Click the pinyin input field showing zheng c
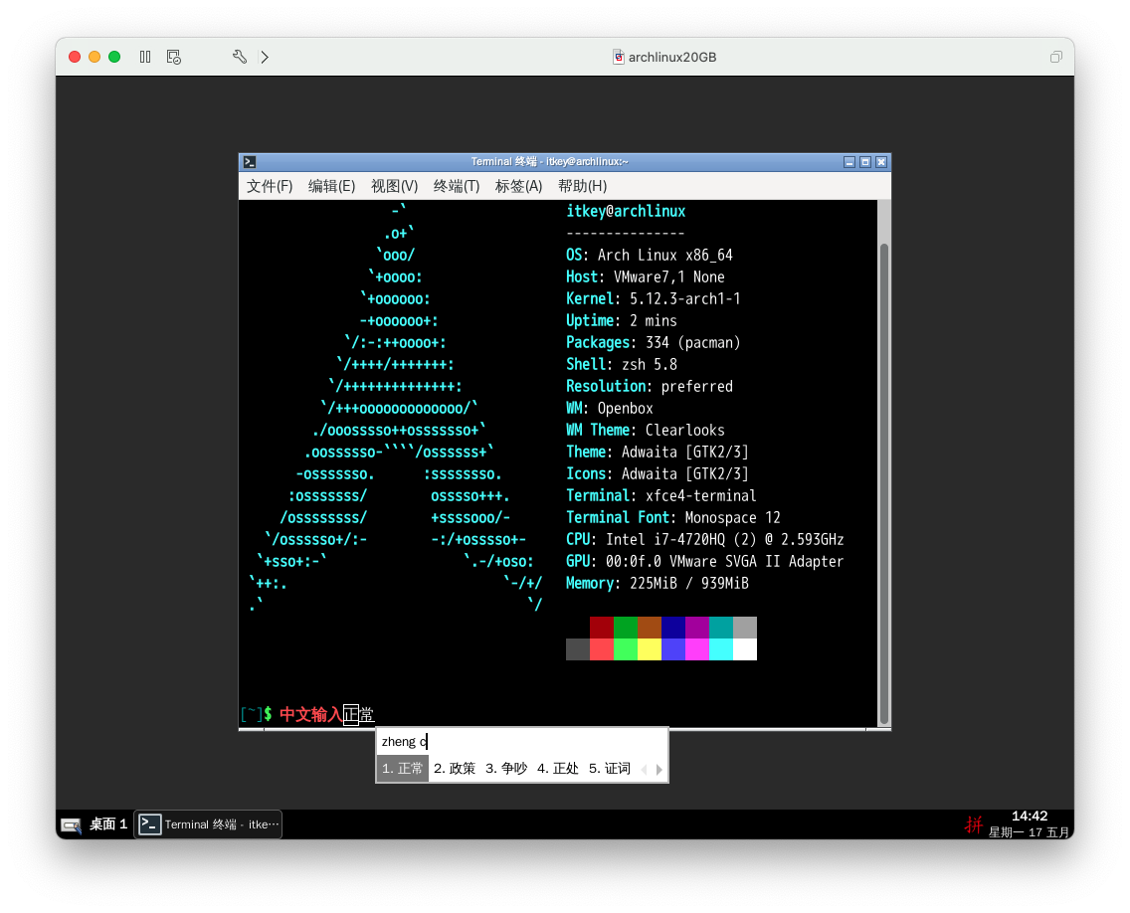 (522, 742)
